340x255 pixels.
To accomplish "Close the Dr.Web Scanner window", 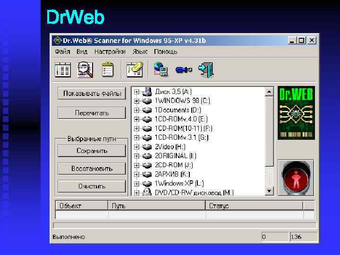I will click(x=312, y=40).
